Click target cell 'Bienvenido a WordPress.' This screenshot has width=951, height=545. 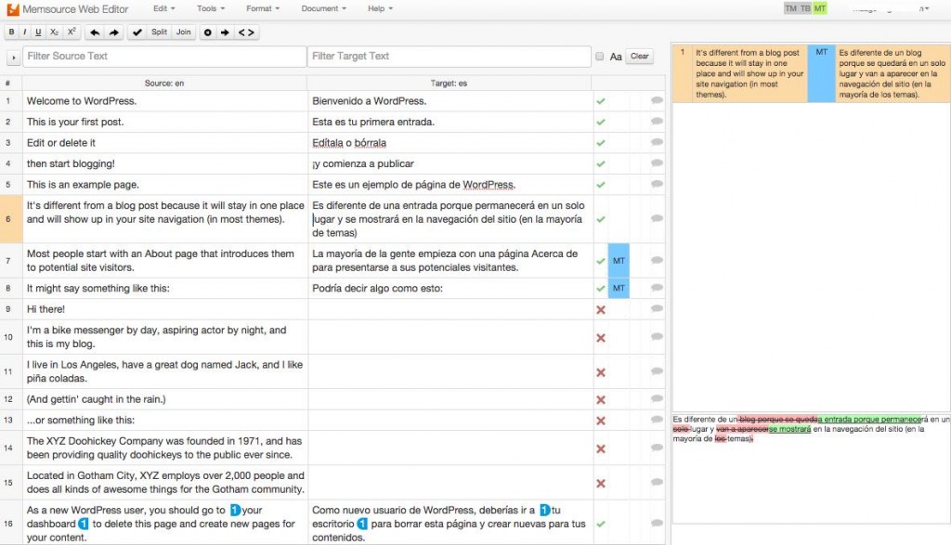450,101
